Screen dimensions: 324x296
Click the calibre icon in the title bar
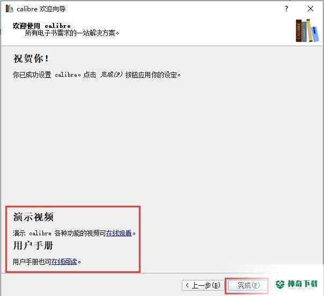click(9, 9)
